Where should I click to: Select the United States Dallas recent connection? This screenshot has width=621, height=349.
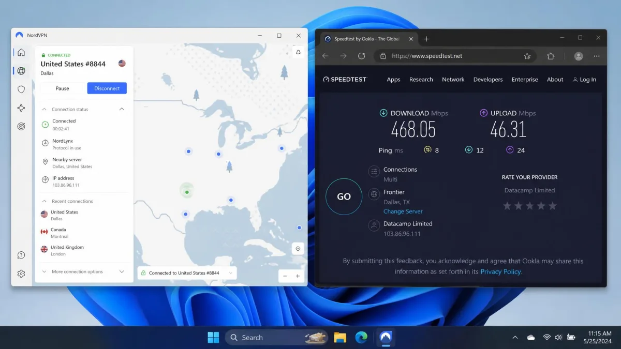[x=84, y=215]
